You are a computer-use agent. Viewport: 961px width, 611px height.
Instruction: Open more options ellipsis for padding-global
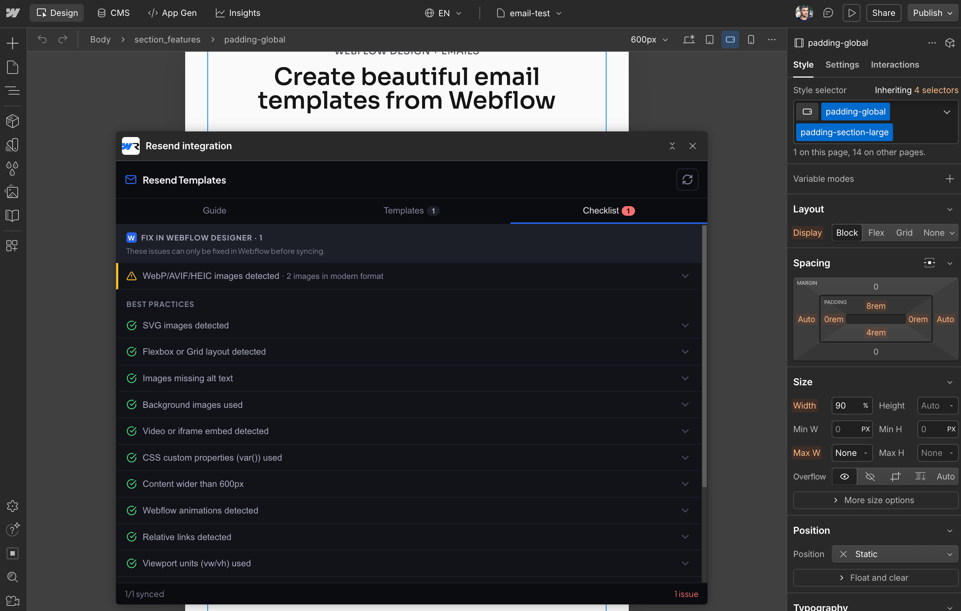click(x=932, y=43)
